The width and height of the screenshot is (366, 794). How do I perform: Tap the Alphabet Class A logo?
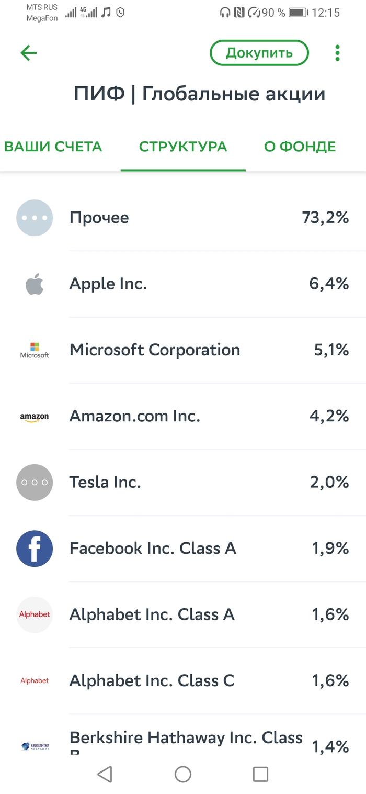point(35,614)
